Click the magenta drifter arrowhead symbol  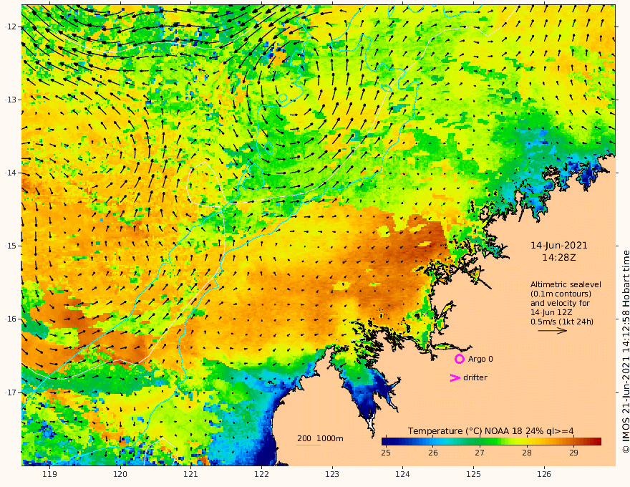pos(455,377)
